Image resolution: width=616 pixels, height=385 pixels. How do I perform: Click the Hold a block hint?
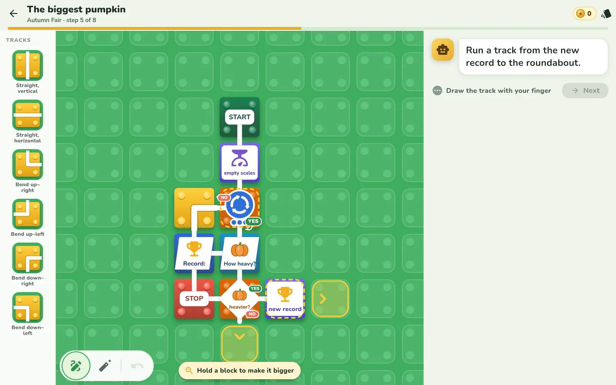tap(239, 370)
